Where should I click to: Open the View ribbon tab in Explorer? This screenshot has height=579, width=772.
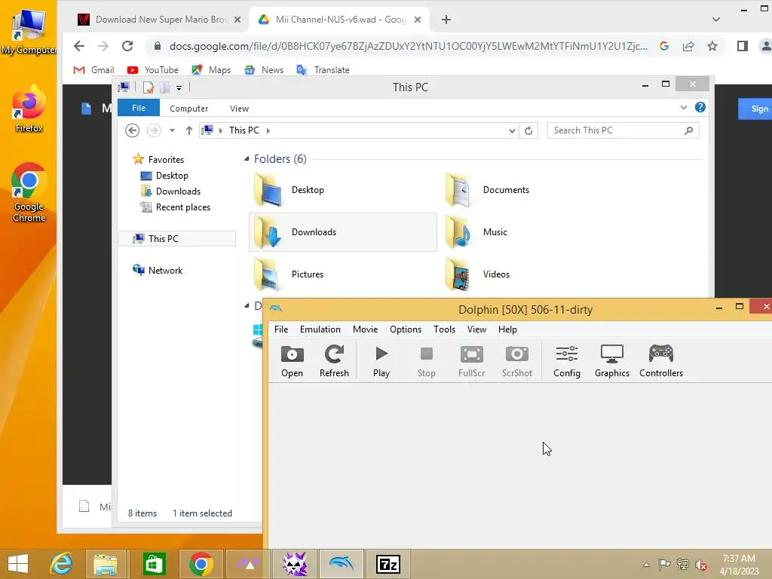pos(239,109)
